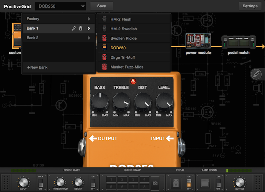265x192 pixels.
Task: Select the Swollen Pickle preset
Action: (124, 38)
